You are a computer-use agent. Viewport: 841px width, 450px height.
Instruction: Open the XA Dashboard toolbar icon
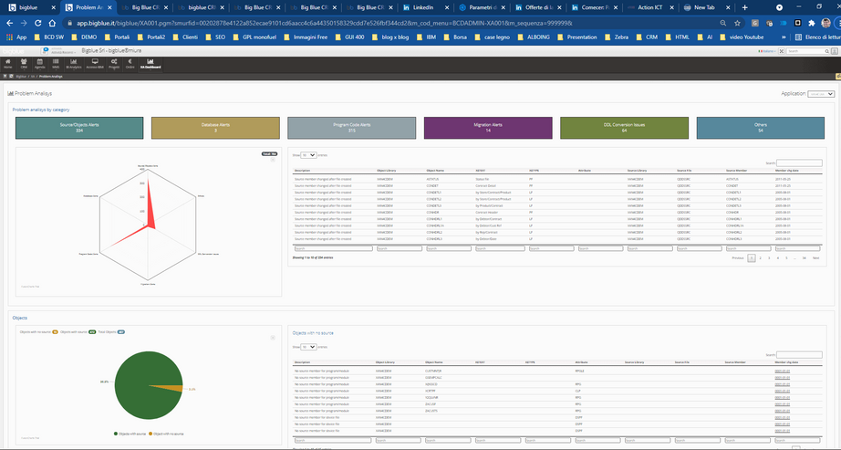(151, 64)
